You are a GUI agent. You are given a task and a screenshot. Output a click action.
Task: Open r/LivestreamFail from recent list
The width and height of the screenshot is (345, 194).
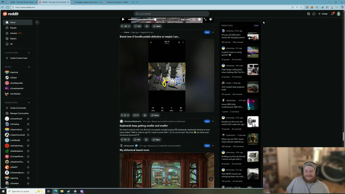click(x=18, y=88)
